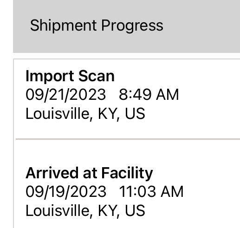Select the Louisville location under Import Scan

(x=85, y=114)
